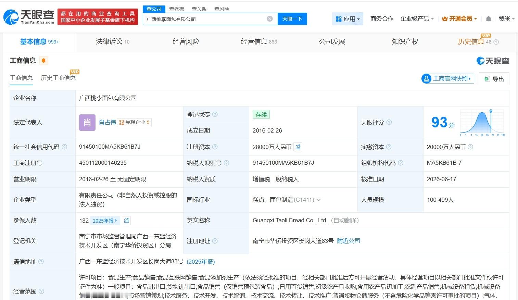The image size is (518, 300).
Task: Click the 肖 avatar of legal representative
Action: coord(87,122)
